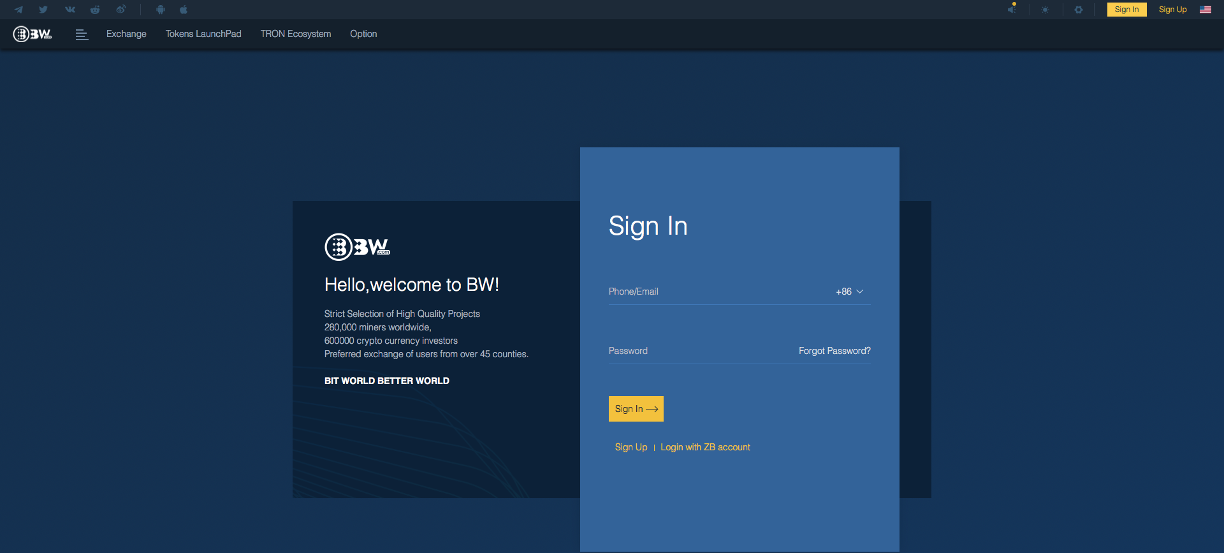Select TRON Ecosystem in the nav bar
Viewport: 1224px width, 553px height.
click(x=296, y=34)
